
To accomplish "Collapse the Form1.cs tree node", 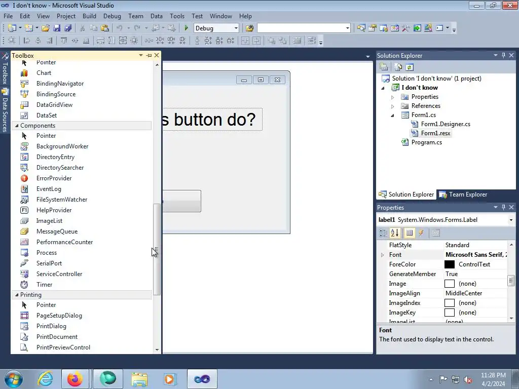I will [393, 115].
